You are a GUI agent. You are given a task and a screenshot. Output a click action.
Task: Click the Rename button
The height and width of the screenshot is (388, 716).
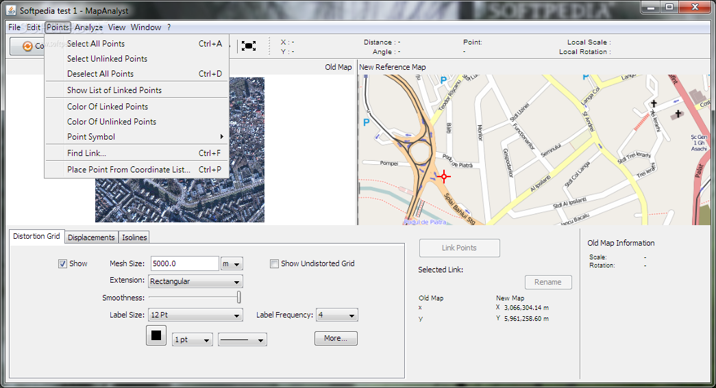point(548,282)
